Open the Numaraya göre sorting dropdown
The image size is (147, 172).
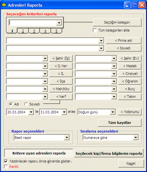(136, 138)
